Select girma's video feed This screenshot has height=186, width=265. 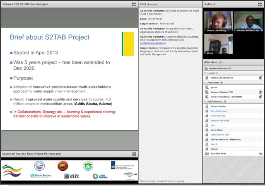[218, 44]
